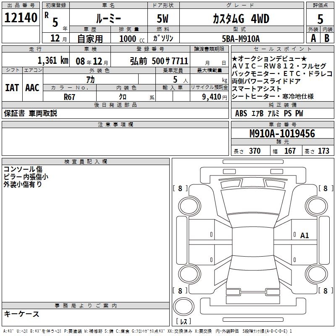Click the セールスポイント header
This screenshot has width=336, height=336.
point(282,49)
